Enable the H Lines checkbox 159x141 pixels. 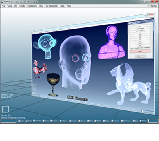(x=112, y=121)
